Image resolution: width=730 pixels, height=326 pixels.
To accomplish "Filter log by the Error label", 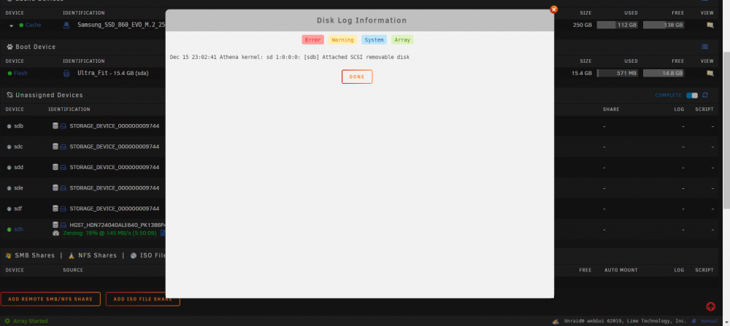I will [312, 40].
